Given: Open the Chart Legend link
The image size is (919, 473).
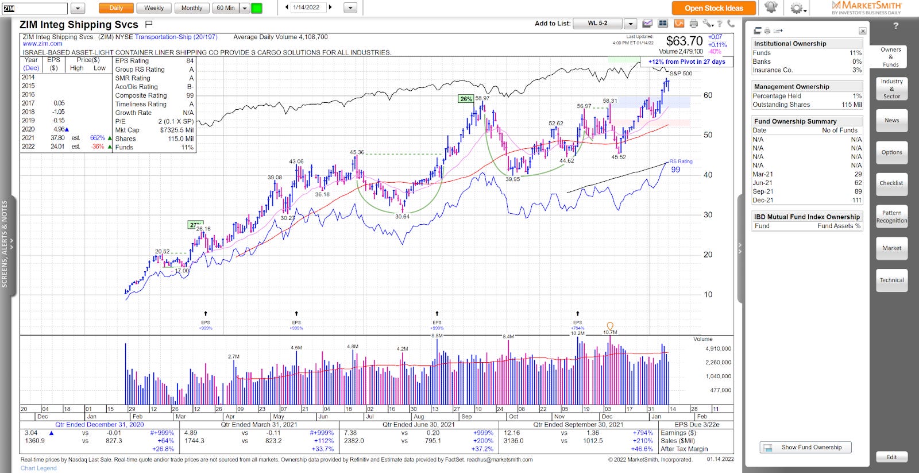Looking at the screenshot, I should (x=38, y=468).
